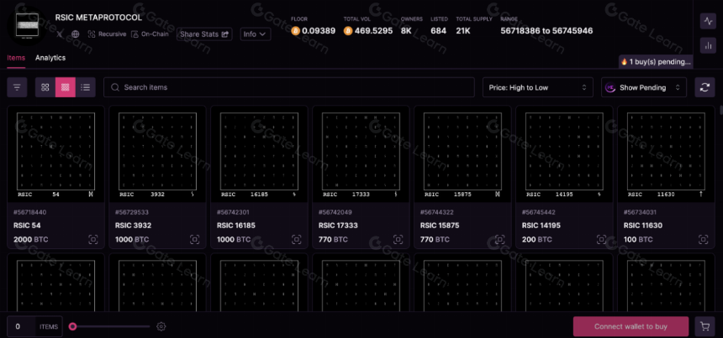Click the Recursive badge
The height and width of the screenshot is (338, 723).
point(107,34)
